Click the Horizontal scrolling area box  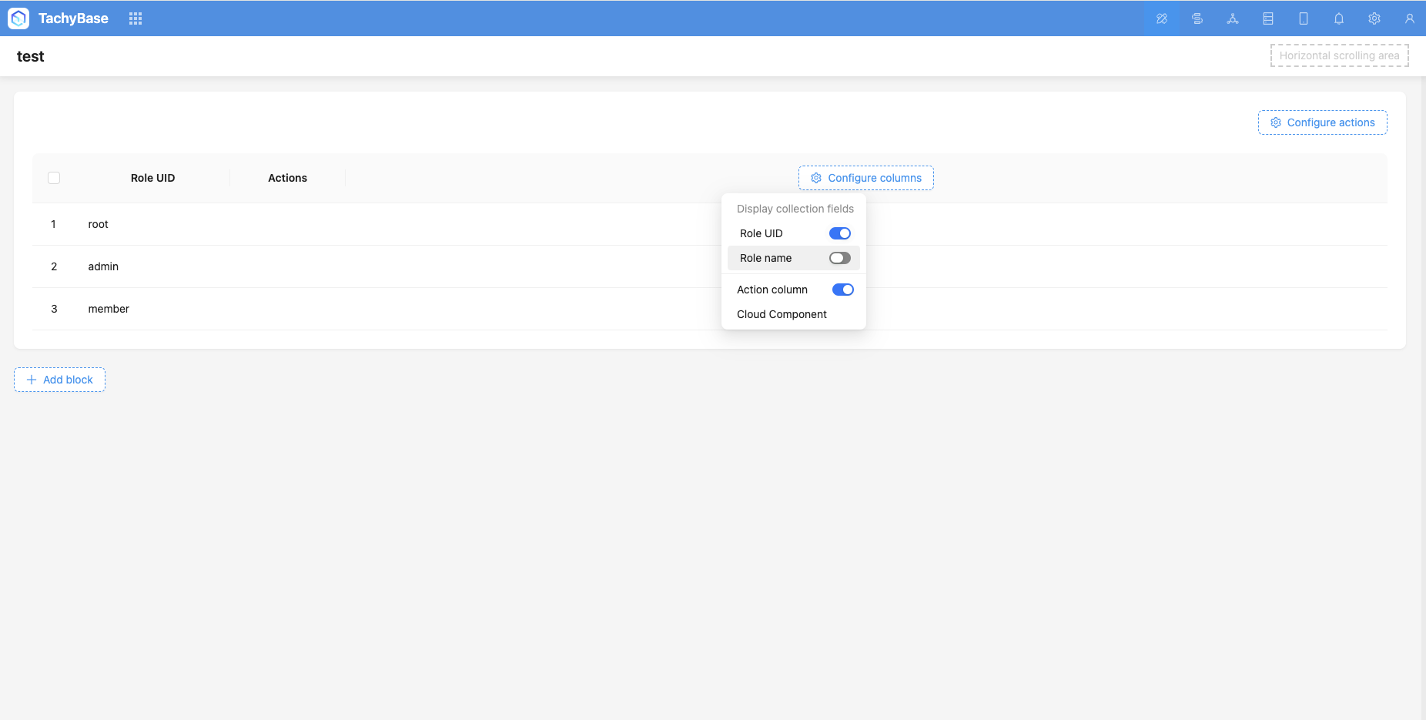1340,55
